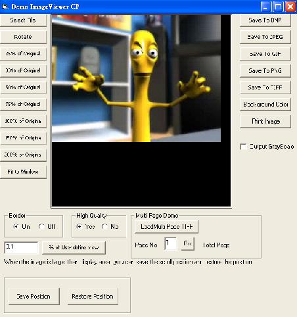Maximize the Demo ImageViewer CP window
The image size is (297, 317).
278,7
